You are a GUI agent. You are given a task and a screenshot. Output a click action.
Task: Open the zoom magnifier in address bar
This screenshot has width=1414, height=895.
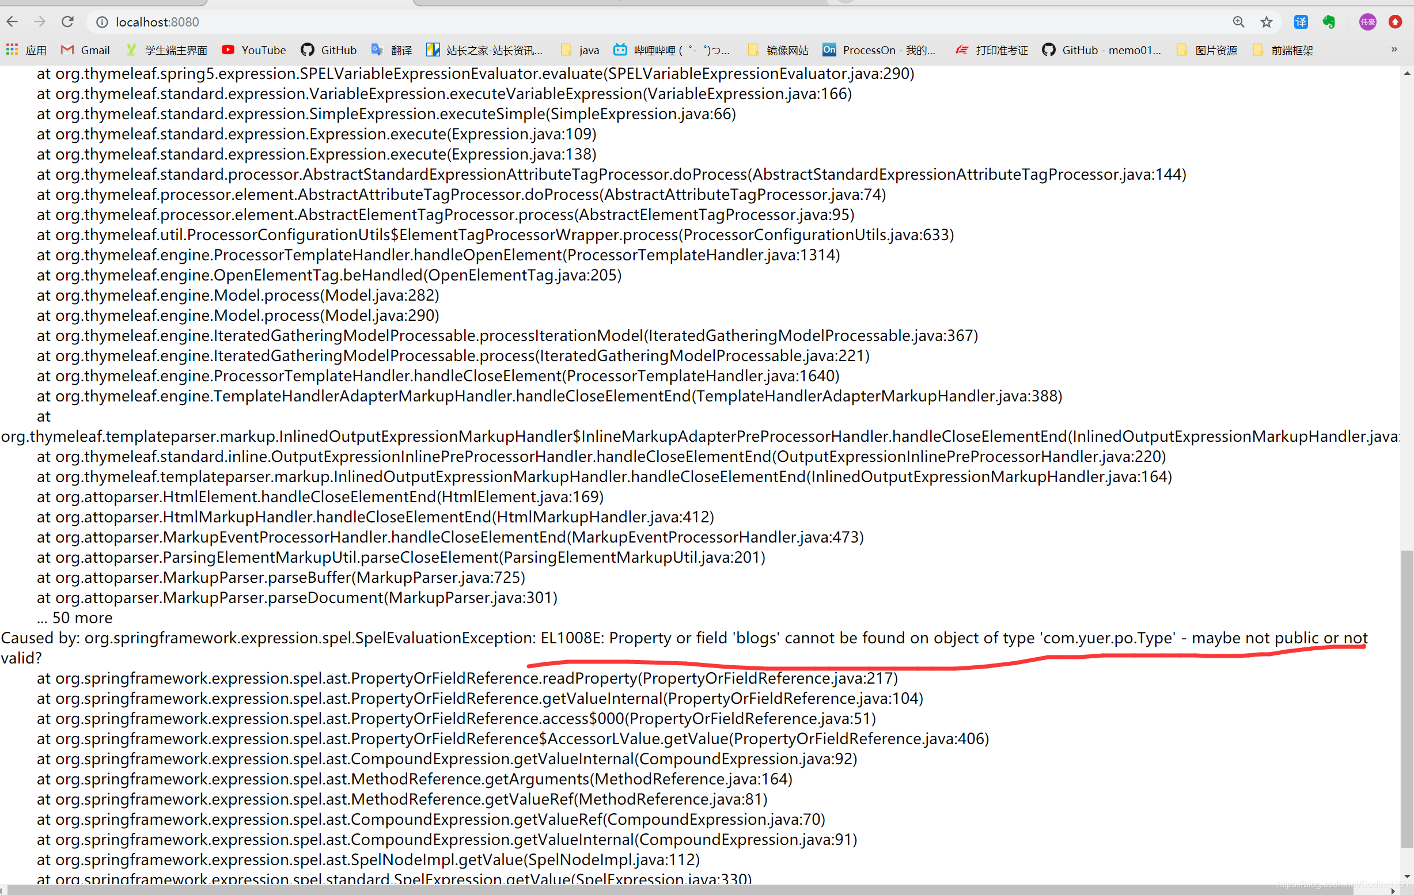[1238, 22]
